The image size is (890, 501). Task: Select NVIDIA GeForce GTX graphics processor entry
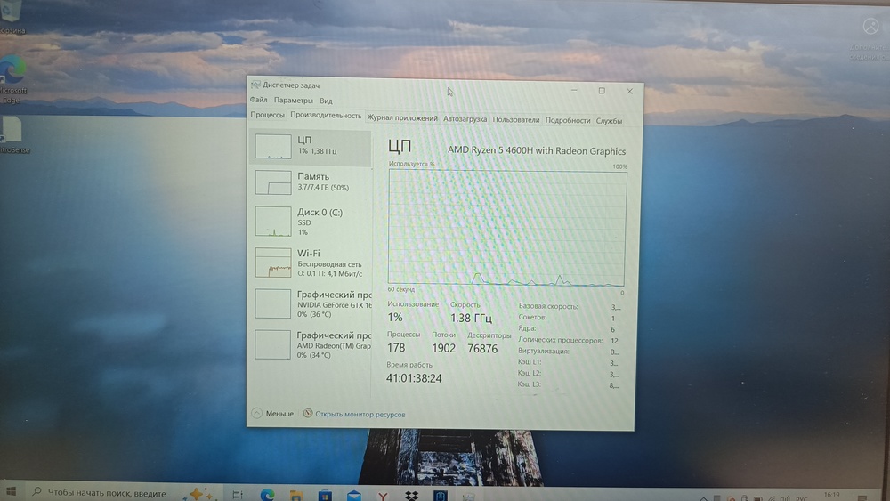click(x=310, y=304)
